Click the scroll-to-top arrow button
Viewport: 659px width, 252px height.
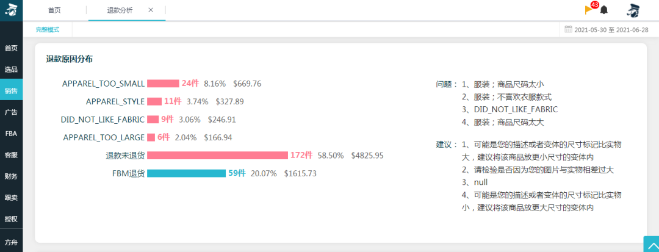coord(652,245)
